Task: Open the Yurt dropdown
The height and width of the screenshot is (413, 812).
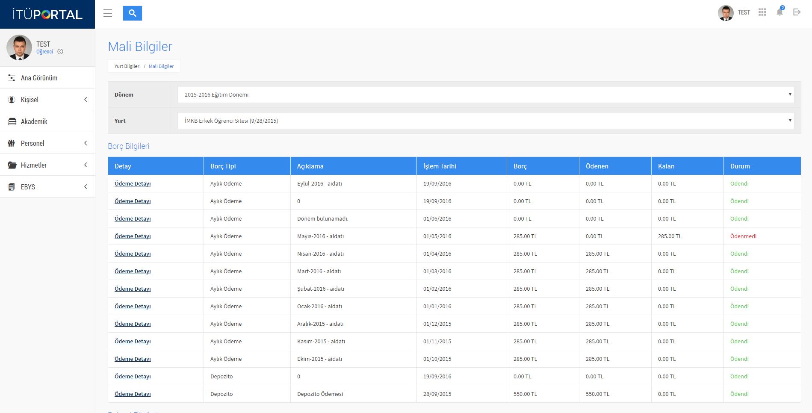Action: coord(486,121)
